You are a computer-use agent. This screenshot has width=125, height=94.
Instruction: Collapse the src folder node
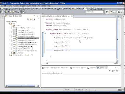click(x=9, y=24)
